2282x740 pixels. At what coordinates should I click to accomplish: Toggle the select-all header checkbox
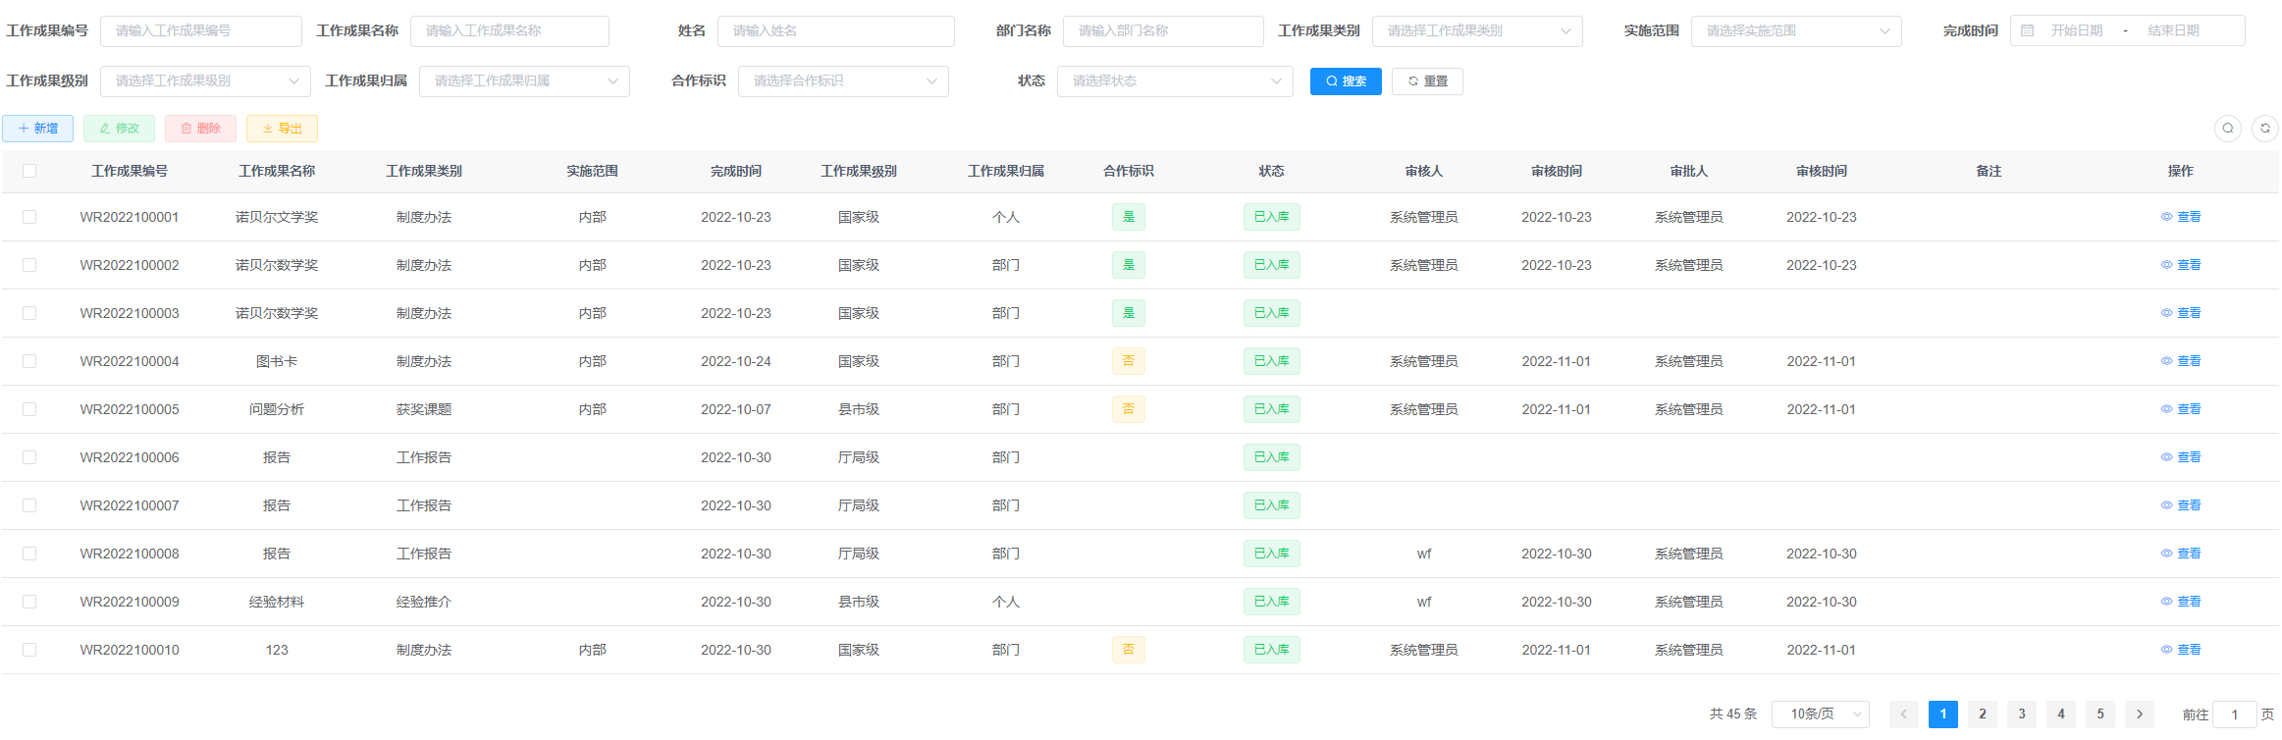click(x=29, y=171)
